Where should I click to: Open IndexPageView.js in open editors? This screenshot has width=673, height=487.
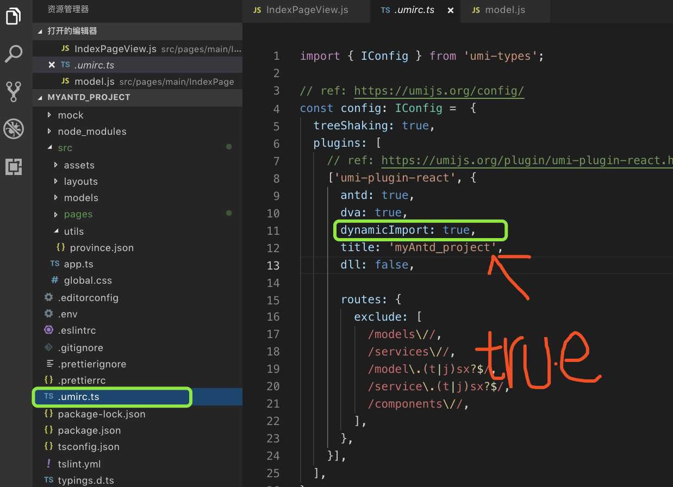(138, 49)
